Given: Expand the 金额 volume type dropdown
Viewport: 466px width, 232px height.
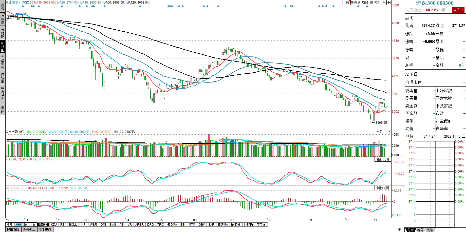Looking at the screenshot, I should pyautogui.click(x=389, y=132).
